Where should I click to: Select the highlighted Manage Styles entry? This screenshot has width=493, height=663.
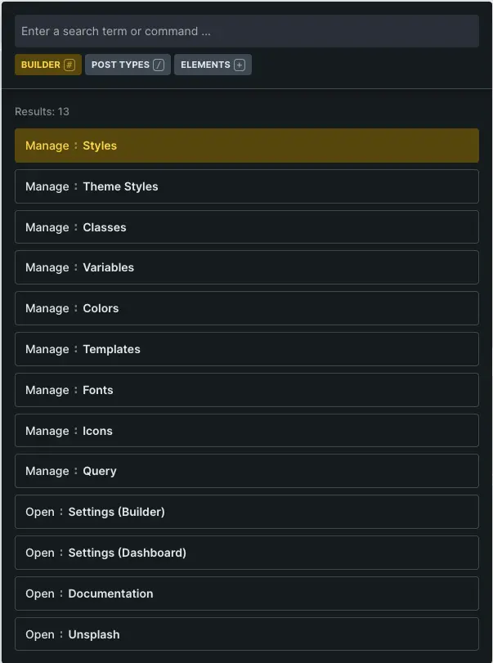click(246, 145)
